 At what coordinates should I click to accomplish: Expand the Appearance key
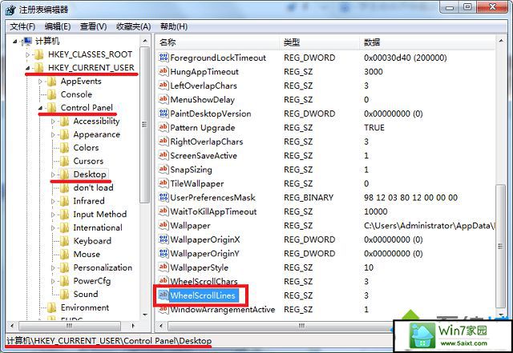pos(53,134)
